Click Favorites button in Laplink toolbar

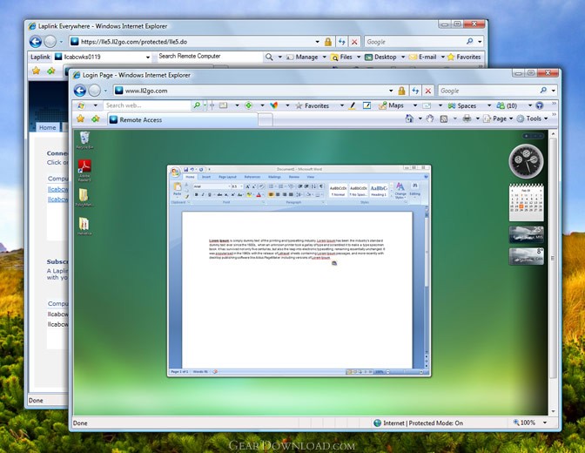pyautogui.click(x=464, y=57)
